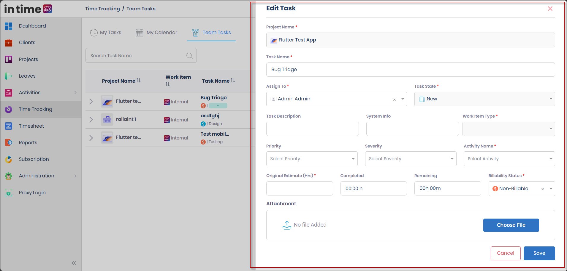Image resolution: width=567 pixels, height=271 pixels.
Task: Open the Select Activity dropdown
Action: click(x=509, y=159)
